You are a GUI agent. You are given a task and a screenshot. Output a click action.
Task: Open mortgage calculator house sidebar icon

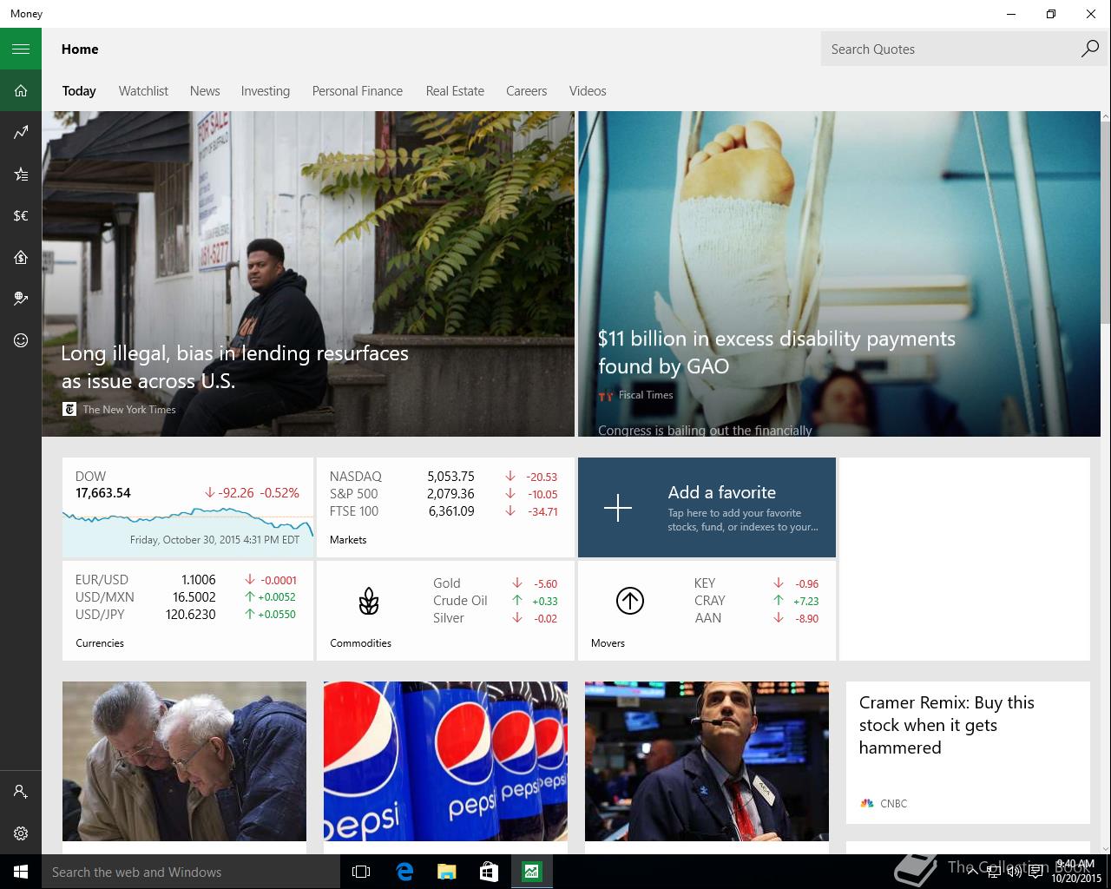click(x=21, y=257)
